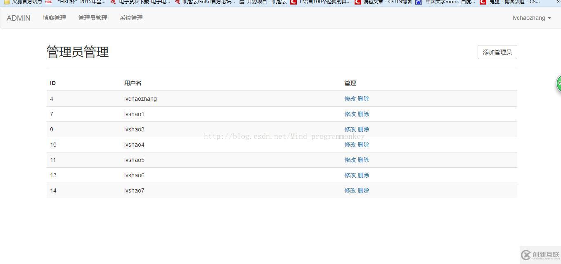Click the 添加管理员 button
Image resolution: width=561 pixels, height=264 pixels.
[497, 52]
